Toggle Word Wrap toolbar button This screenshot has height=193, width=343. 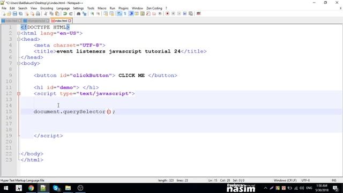(x=119, y=13)
